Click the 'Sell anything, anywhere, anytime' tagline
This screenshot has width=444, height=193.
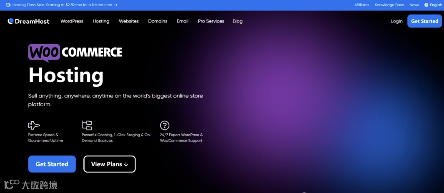(115, 100)
